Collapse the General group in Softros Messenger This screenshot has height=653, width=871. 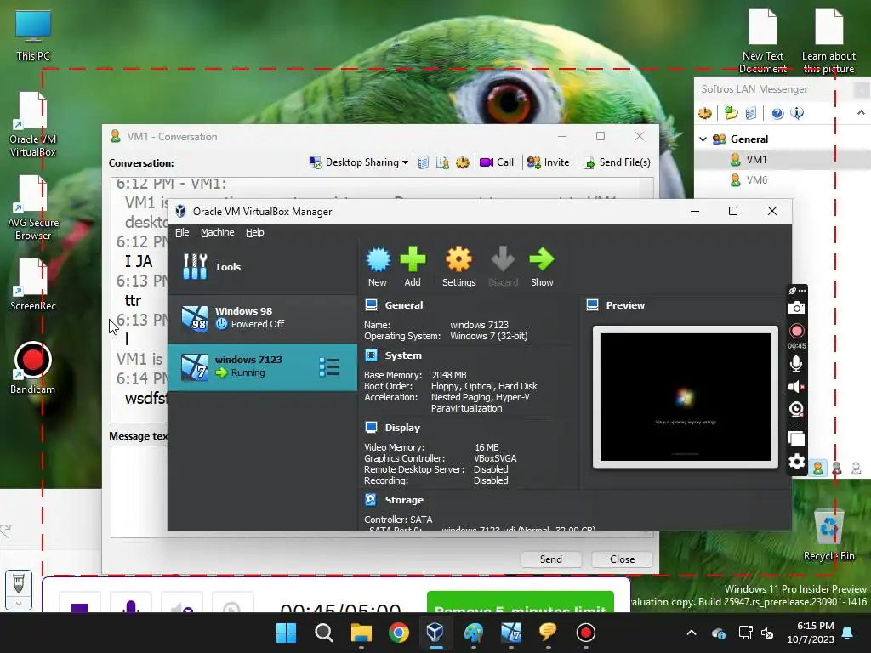703,139
